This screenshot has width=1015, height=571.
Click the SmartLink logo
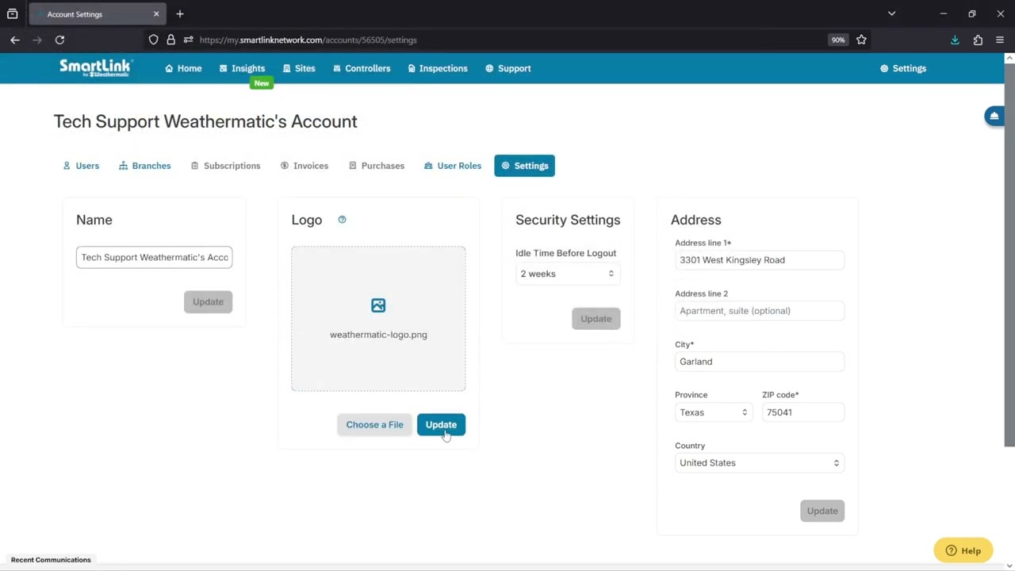(96, 67)
